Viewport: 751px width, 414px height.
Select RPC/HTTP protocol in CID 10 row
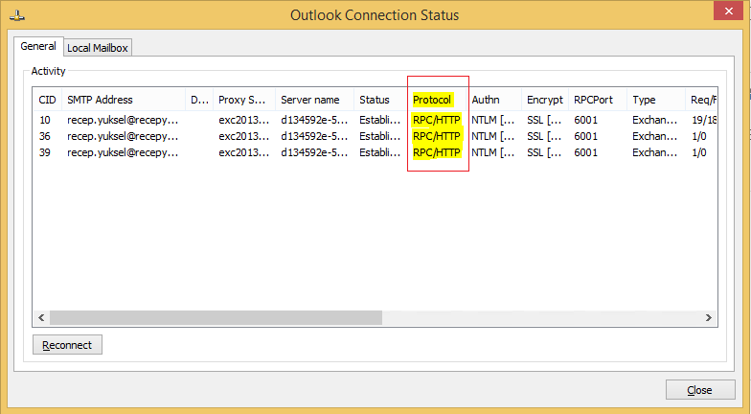(x=437, y=120)
